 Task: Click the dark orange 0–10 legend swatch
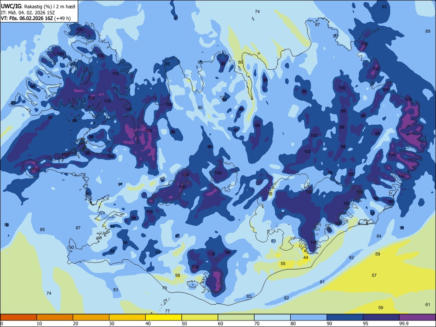[18, 317]
